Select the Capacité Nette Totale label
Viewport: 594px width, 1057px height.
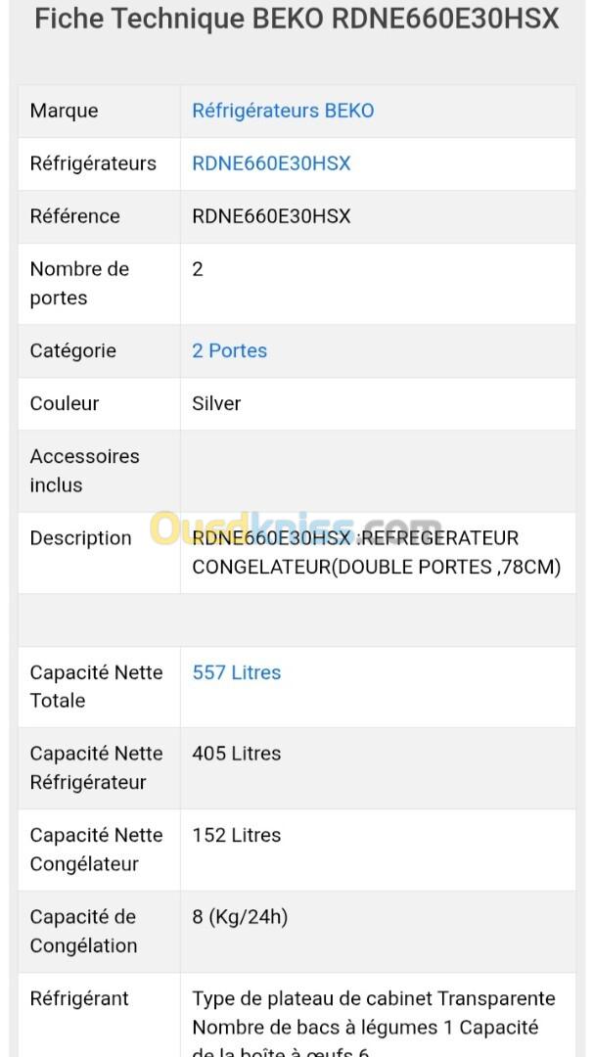(96, 686)
